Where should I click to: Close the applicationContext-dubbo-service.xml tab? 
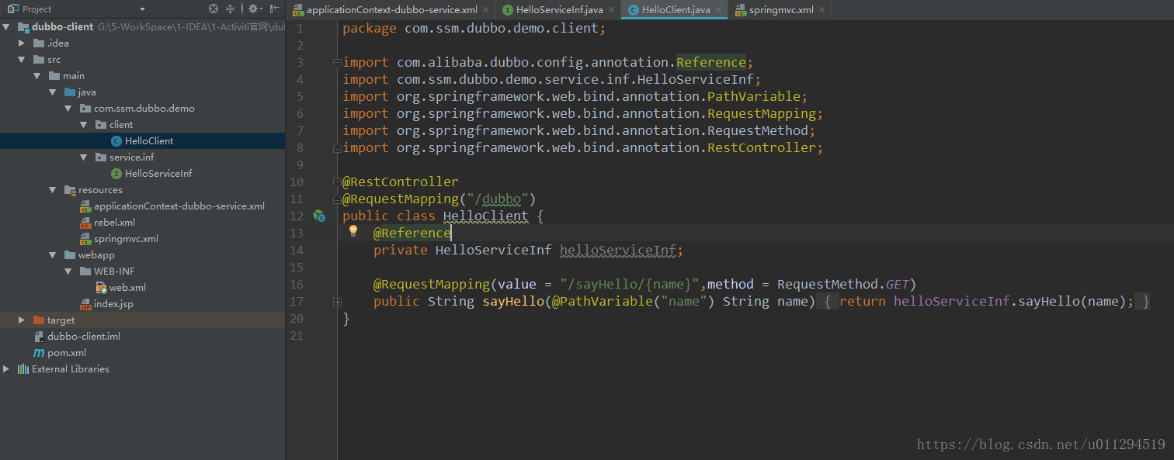pos(486,10)
